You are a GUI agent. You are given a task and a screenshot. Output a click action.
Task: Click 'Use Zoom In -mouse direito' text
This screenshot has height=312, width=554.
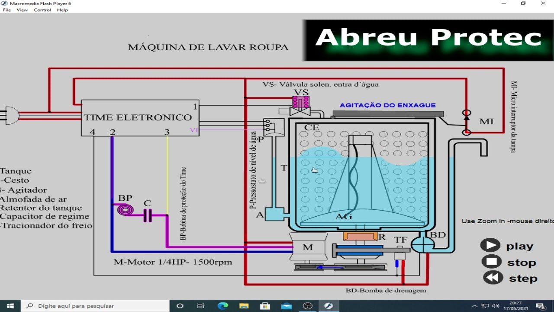coord(507,221)
